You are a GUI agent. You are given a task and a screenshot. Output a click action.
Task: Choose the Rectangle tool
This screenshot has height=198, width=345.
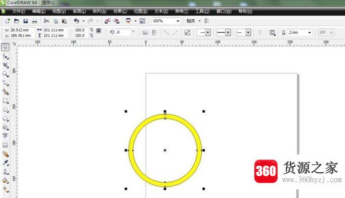point(5,101)
